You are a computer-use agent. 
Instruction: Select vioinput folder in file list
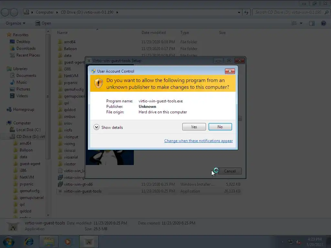click(x=71, y=137)
